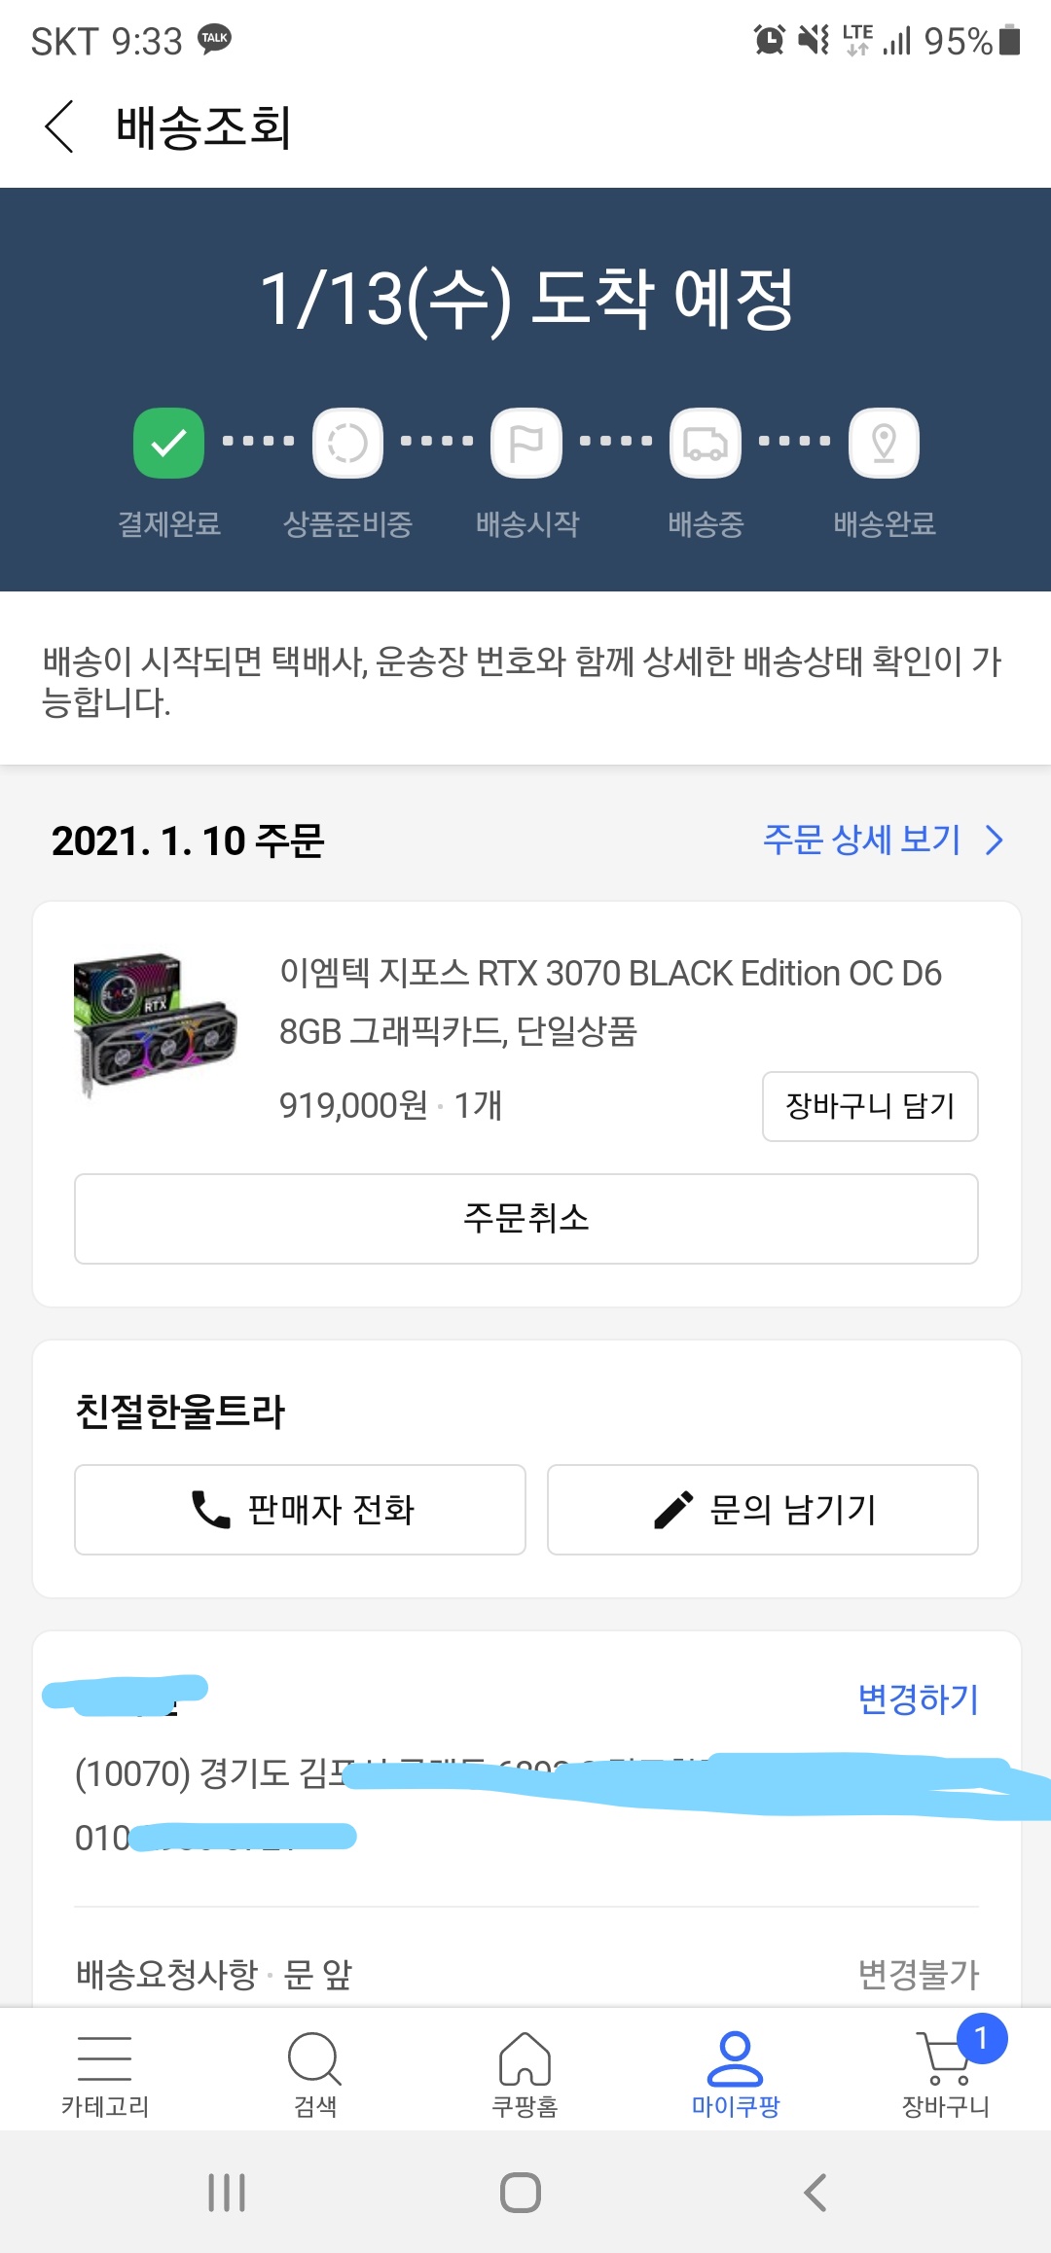Screen dimensions: 1051x2253
Task: Tap the green 결제완료 checkmark step icon
Action: tap(168, 444)
